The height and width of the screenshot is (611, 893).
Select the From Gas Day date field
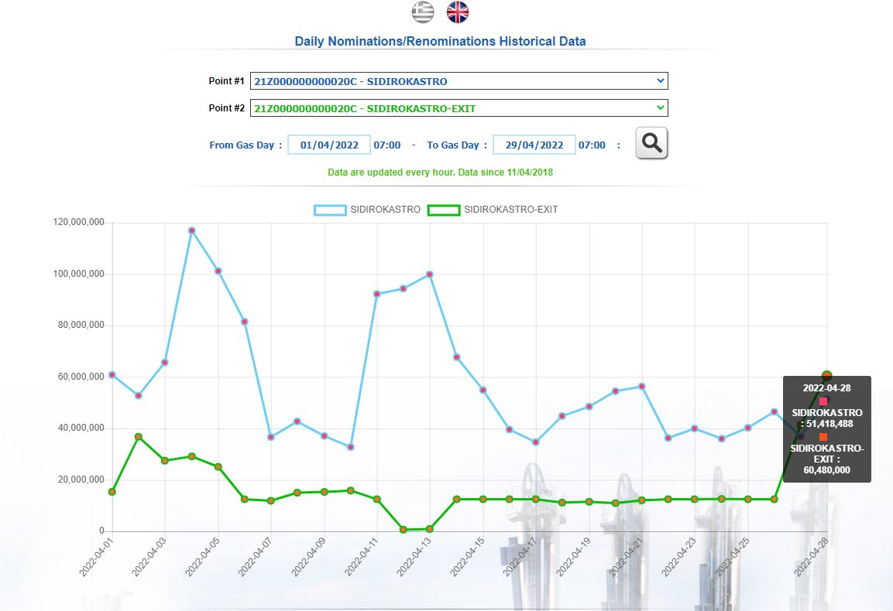(329, 145)
